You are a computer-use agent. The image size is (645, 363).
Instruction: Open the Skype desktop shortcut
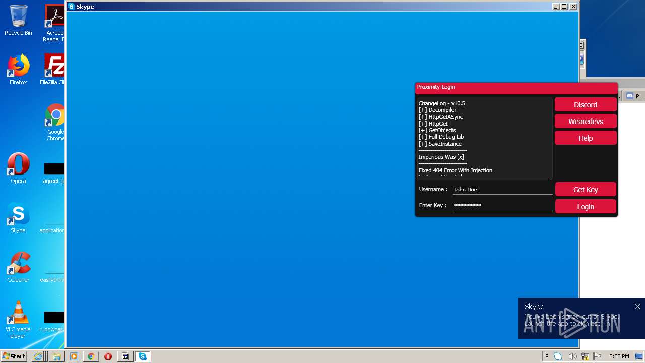click(18, 218)
